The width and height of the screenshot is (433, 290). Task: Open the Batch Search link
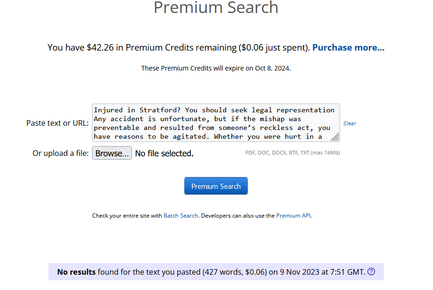coord(181,216)
